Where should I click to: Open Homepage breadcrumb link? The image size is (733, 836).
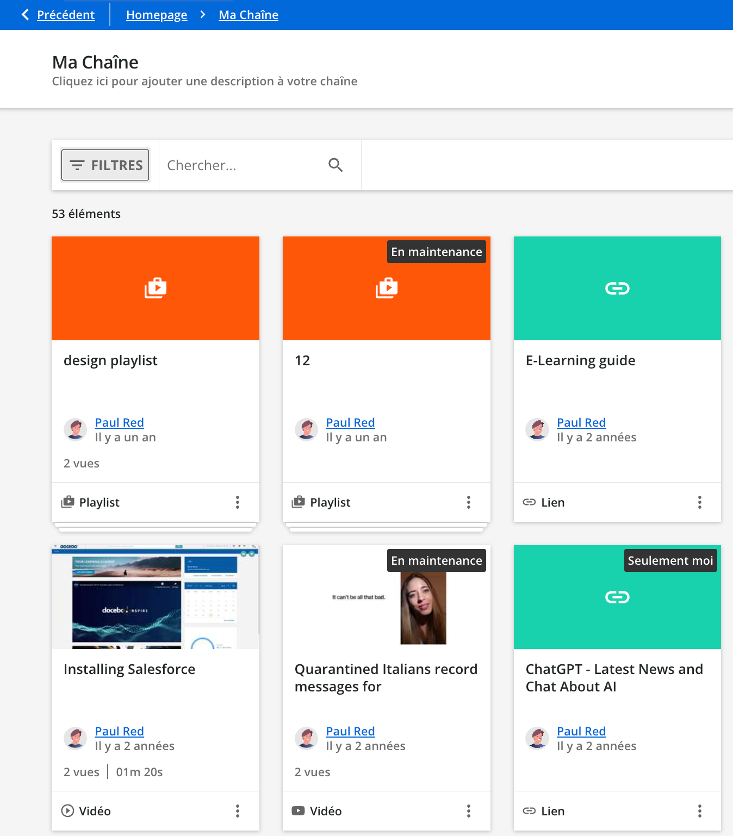[157, 15]
